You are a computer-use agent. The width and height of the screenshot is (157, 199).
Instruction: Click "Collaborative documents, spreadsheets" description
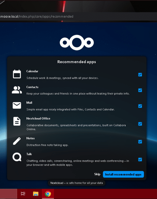(x=76, y=127)
